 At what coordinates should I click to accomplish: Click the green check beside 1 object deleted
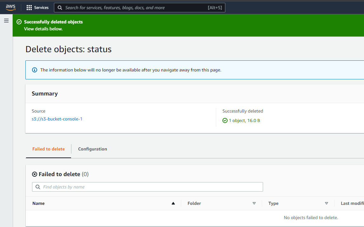point(225,120)
